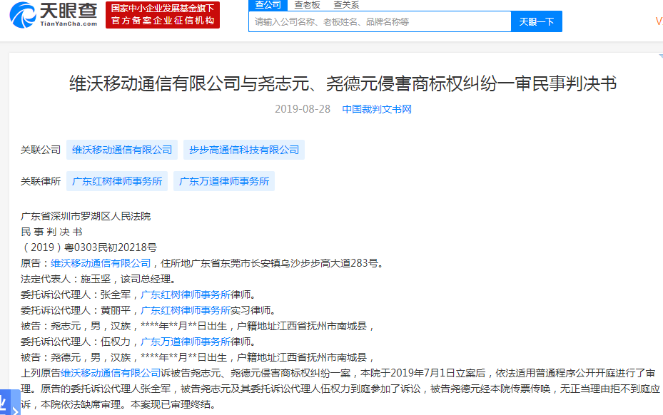Switch to the 查老板 search tab

tap(308, 5)
